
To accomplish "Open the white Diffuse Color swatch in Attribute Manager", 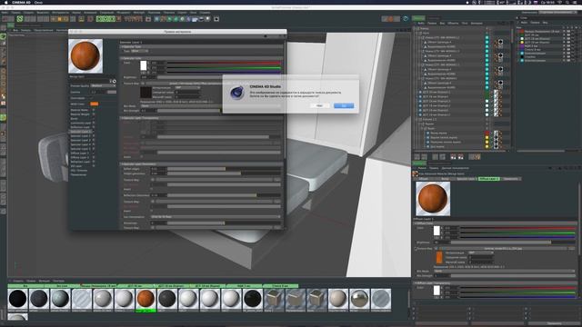I will click(x=436, y=231).
